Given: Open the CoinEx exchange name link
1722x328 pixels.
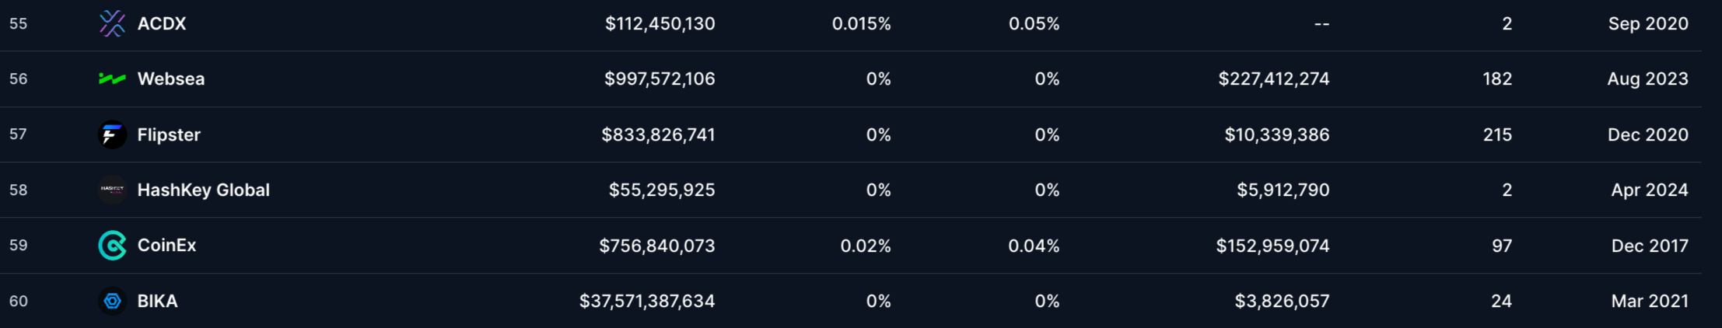Looking at the screenshot, I should tap(166, 246).
